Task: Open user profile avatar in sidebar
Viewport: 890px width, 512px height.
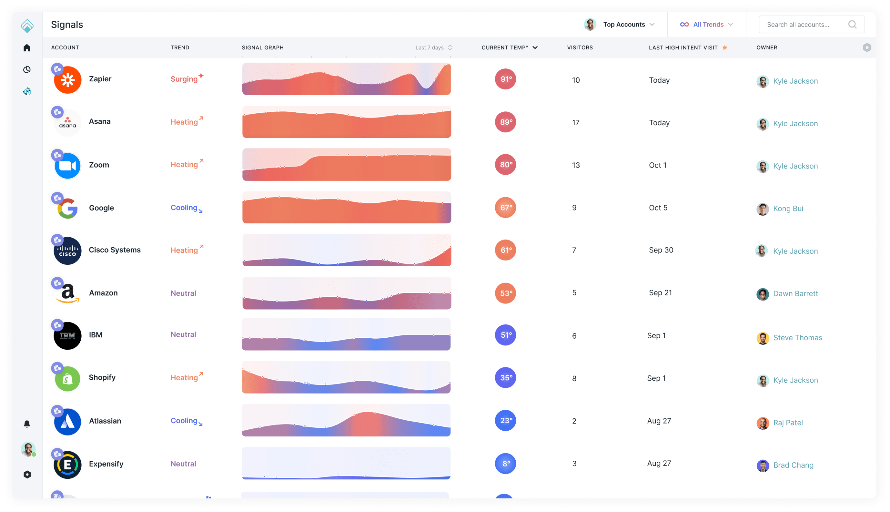Action: click(28, 449)
